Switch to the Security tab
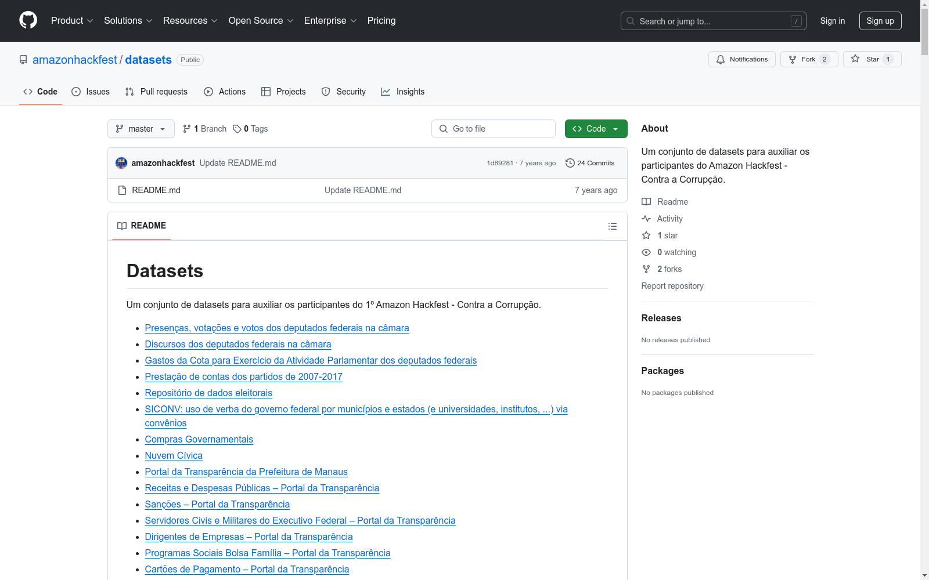 (x=344, y=92)
